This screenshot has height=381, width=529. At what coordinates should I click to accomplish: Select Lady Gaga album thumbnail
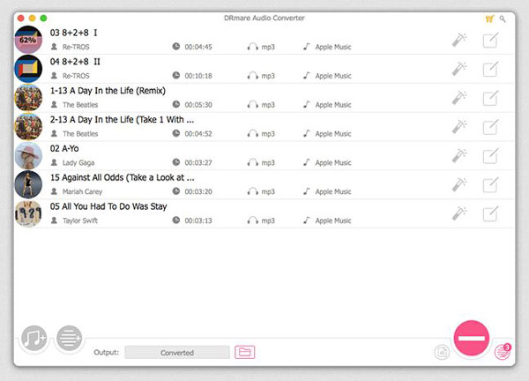[28, 156]
